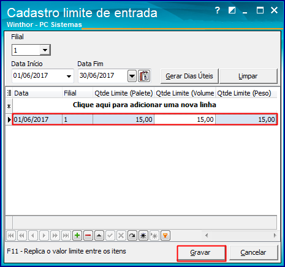
Task: Open the Data Início date dropdown
Action: point(69,76)
